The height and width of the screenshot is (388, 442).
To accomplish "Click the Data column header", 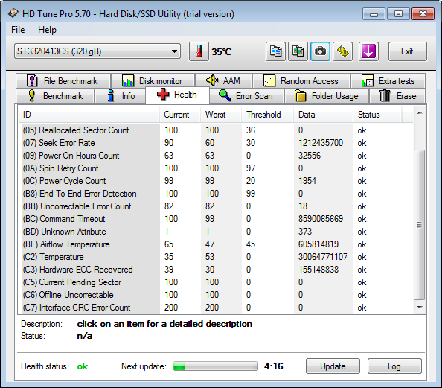I will (x=324, y=115).
